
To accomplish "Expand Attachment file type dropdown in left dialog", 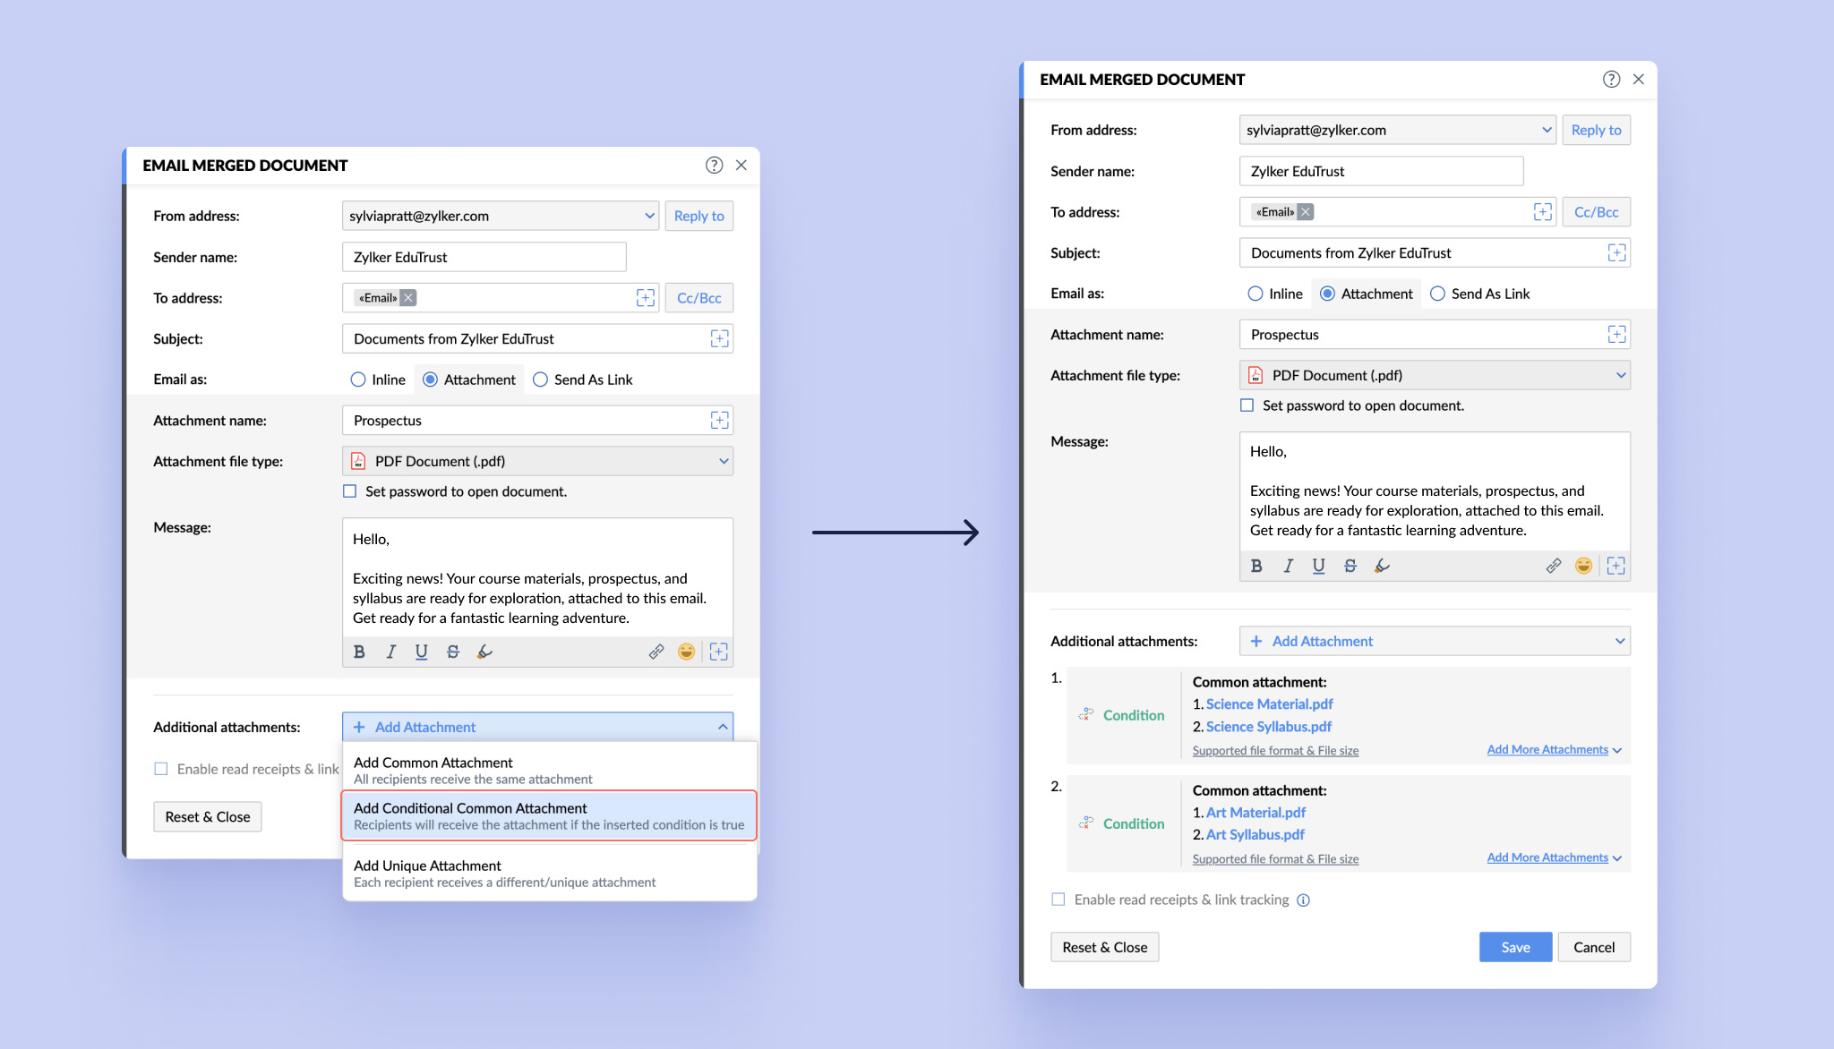I will click(537, 461).
